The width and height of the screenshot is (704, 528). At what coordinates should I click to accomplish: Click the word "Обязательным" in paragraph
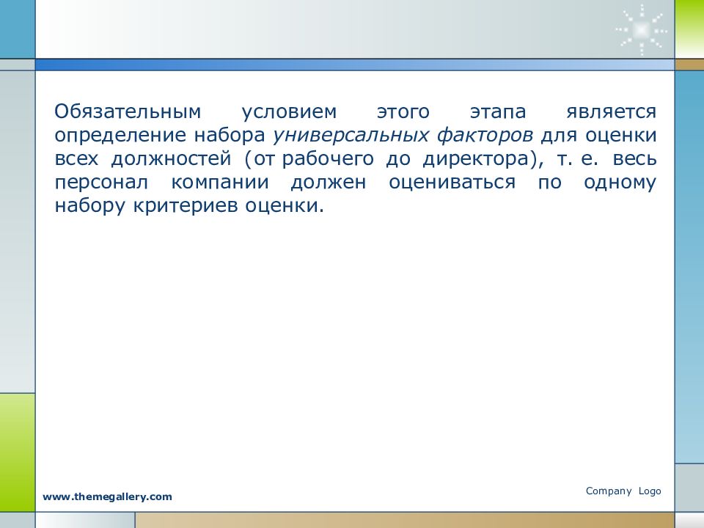click(x=128, y=111)
